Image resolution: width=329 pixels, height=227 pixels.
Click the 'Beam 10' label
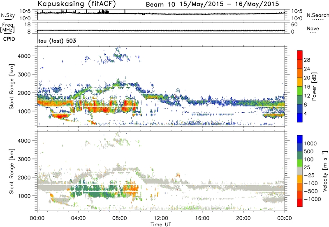160,4
